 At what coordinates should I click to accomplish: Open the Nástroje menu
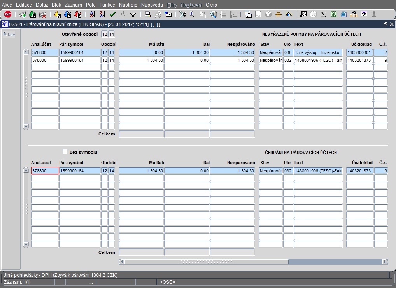coord(128,5)
